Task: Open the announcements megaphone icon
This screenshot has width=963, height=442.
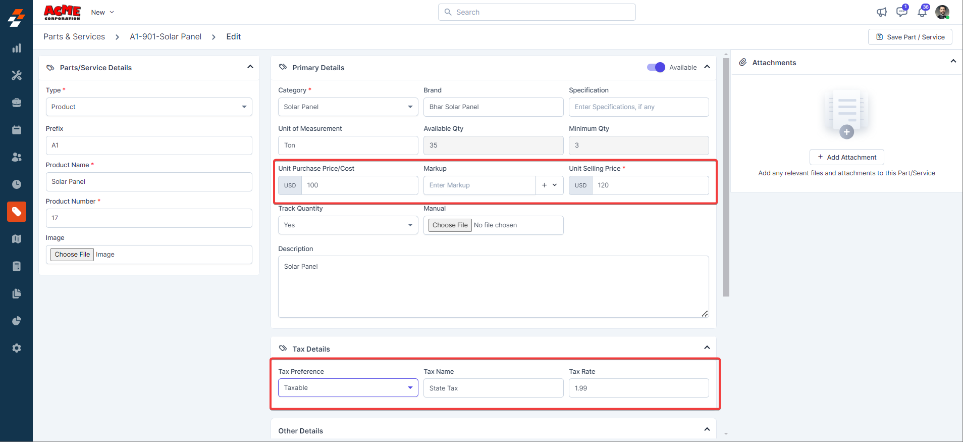Action: [881, 12]
